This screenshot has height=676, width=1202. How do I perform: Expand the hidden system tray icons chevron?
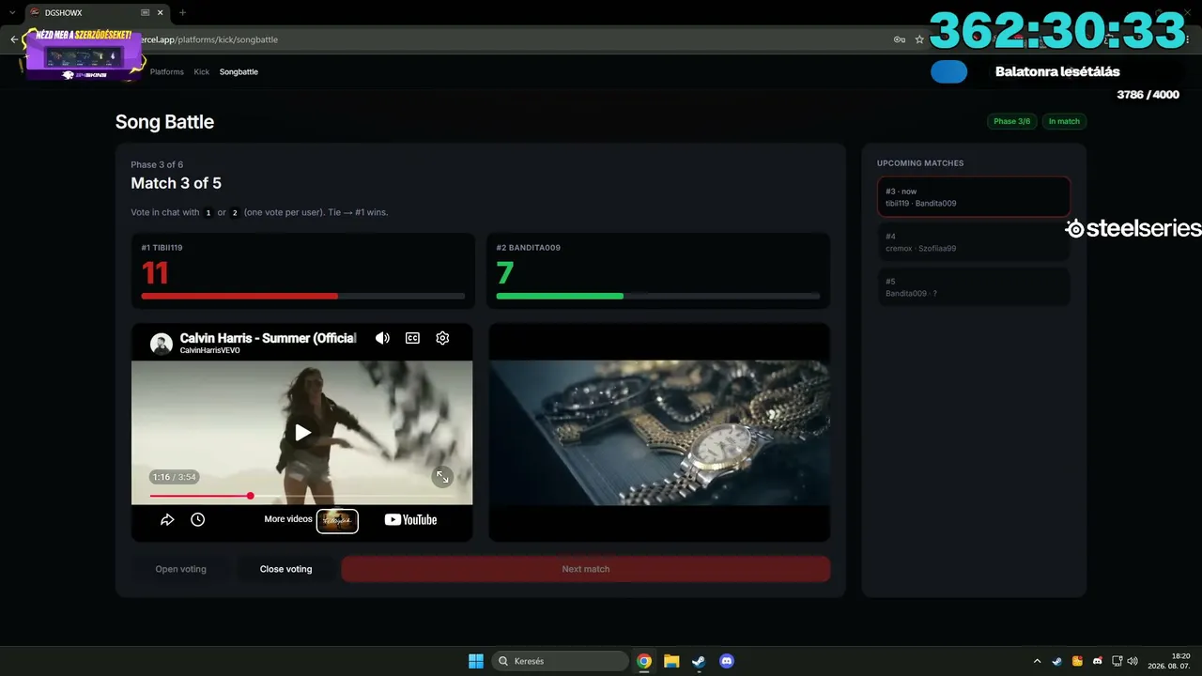[1037, 661]
